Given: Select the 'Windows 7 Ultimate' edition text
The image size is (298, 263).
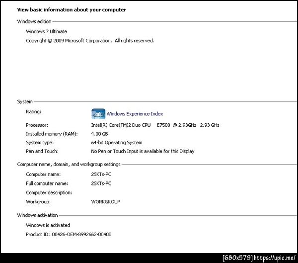Looking at the screenshot, I should pos(46,32).
